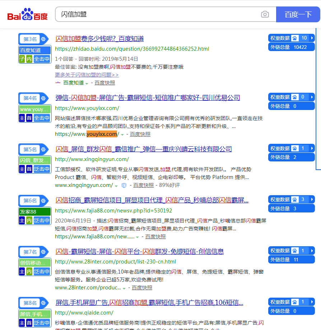321x330 pixels.
Task: Expand weight data arrow for qiaide.com result
Action: (x=312, y=302)
